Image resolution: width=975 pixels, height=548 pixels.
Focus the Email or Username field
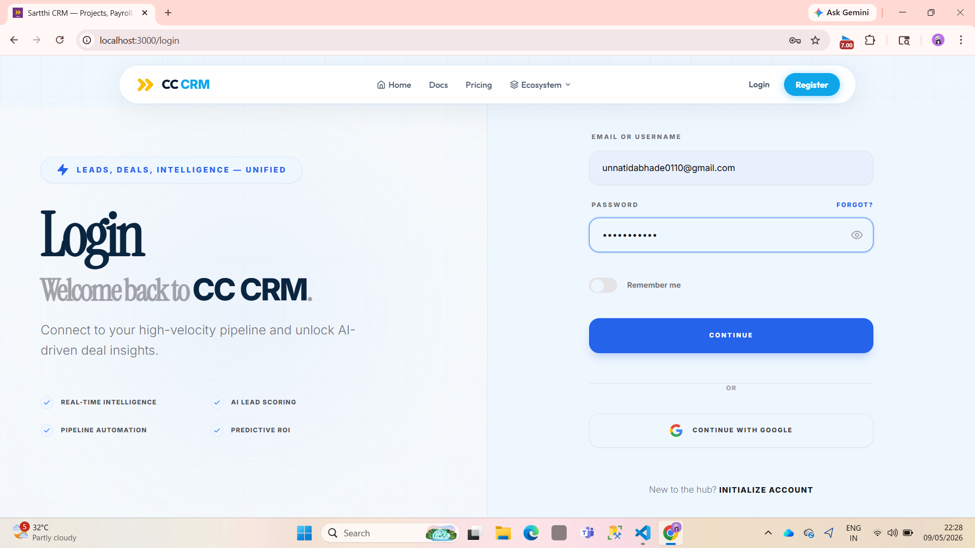coord(731,168)
